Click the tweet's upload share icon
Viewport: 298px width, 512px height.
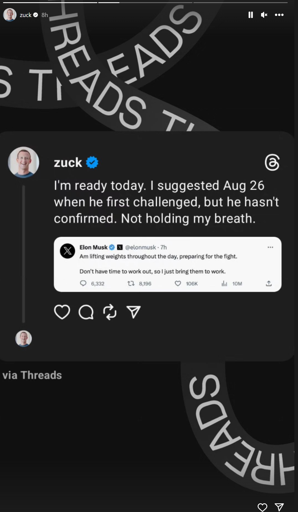pos(269,284)
